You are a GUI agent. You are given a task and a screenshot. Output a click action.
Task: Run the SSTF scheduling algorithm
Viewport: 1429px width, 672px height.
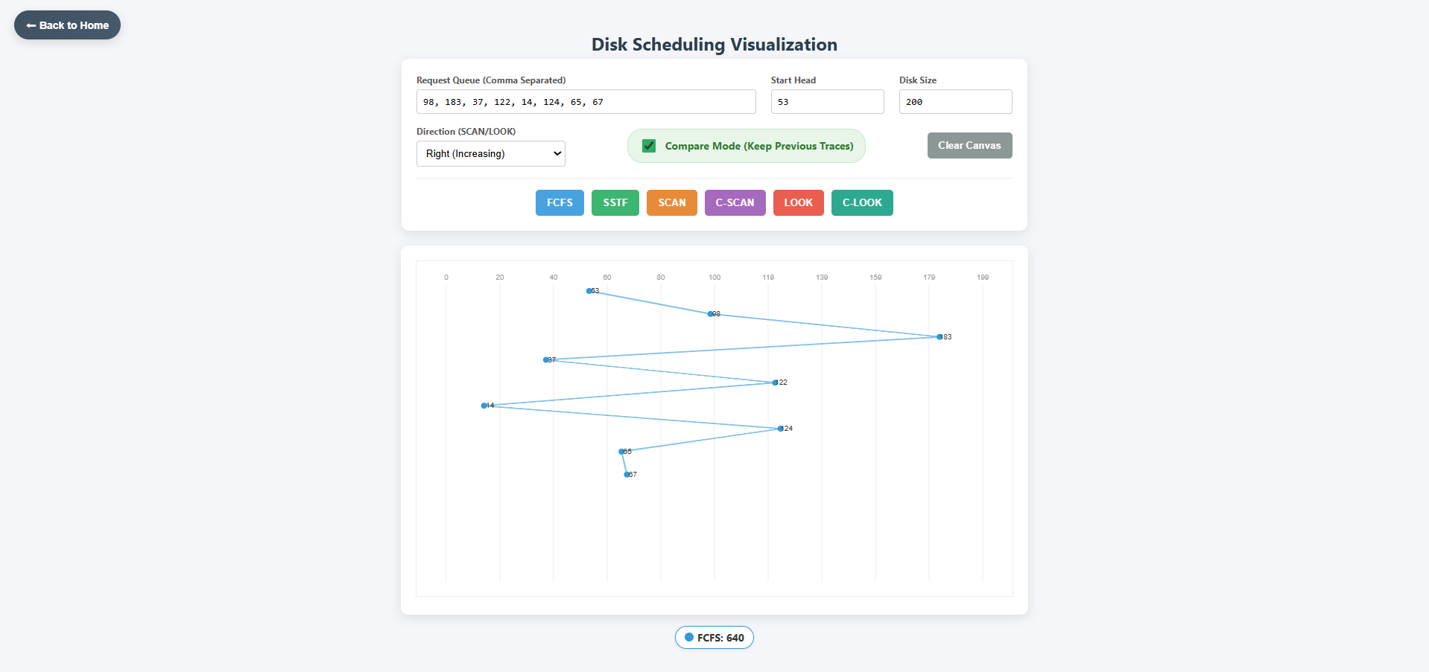pos(615,202)
